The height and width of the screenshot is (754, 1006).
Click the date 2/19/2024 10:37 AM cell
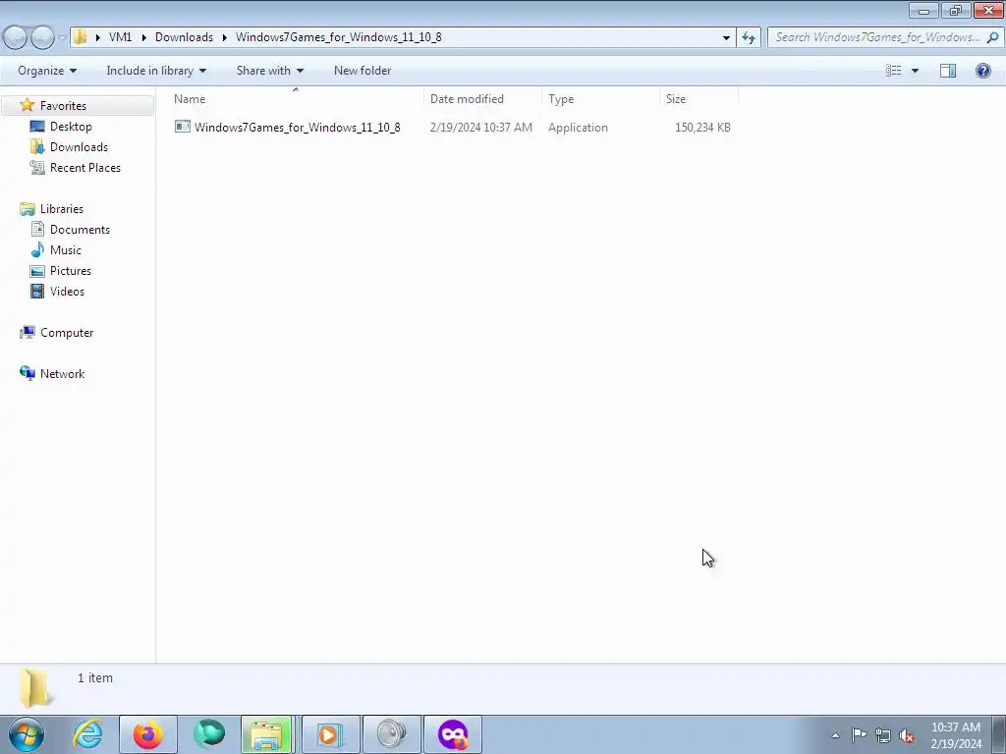click(x=481, y=127)
